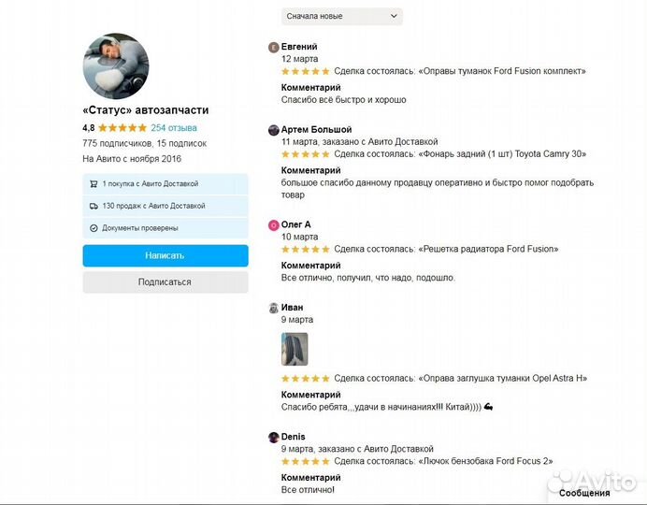The height and width of the screenshot is (505, 647).
Task: Click «775 подписчиков, 15 подписок» text
Action: click(144, 143)
